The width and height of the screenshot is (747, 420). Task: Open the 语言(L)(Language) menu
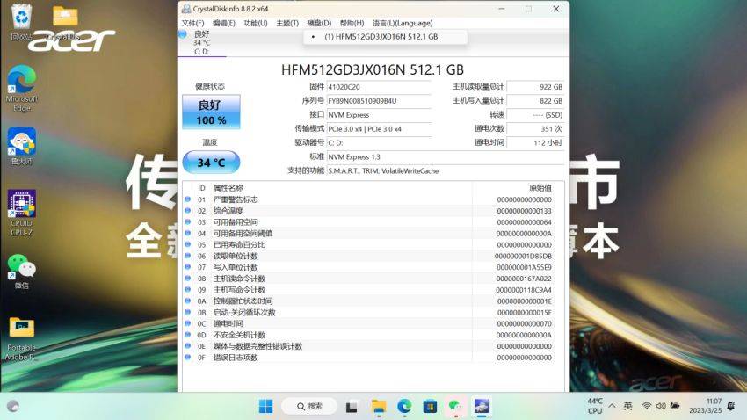tap(403, 23)
